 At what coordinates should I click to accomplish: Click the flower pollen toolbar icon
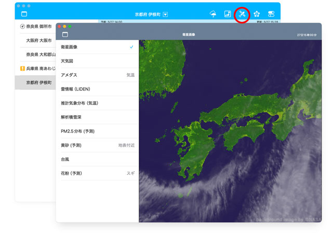pyautogui.click(x=257, y=14)
